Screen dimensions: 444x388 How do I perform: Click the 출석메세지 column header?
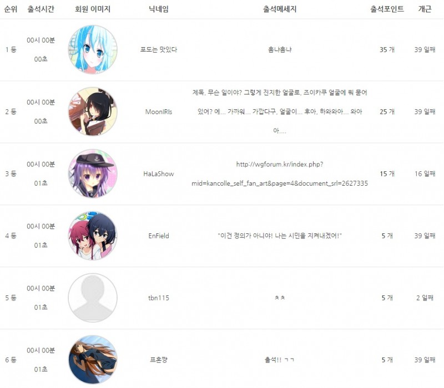[280, 9]
